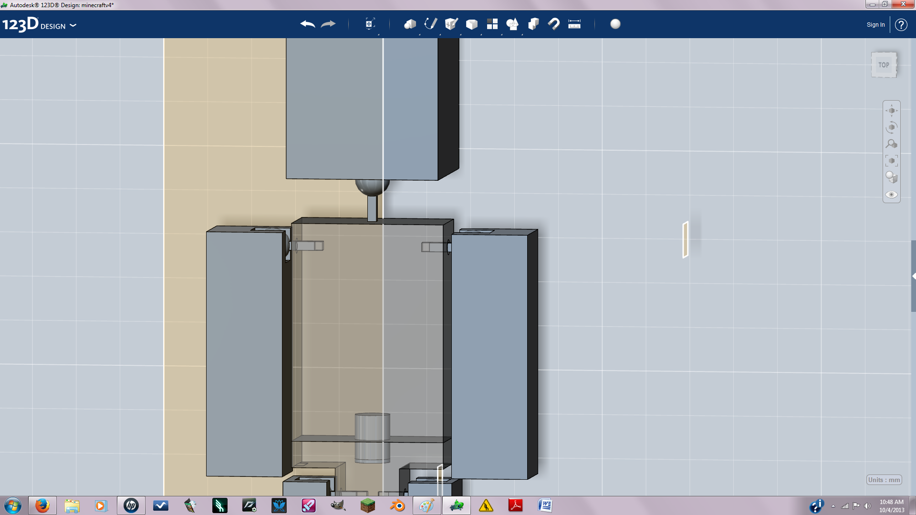Click Sign In link
The width and height of the screenshot is (916, 515).
tap(875, 25)
